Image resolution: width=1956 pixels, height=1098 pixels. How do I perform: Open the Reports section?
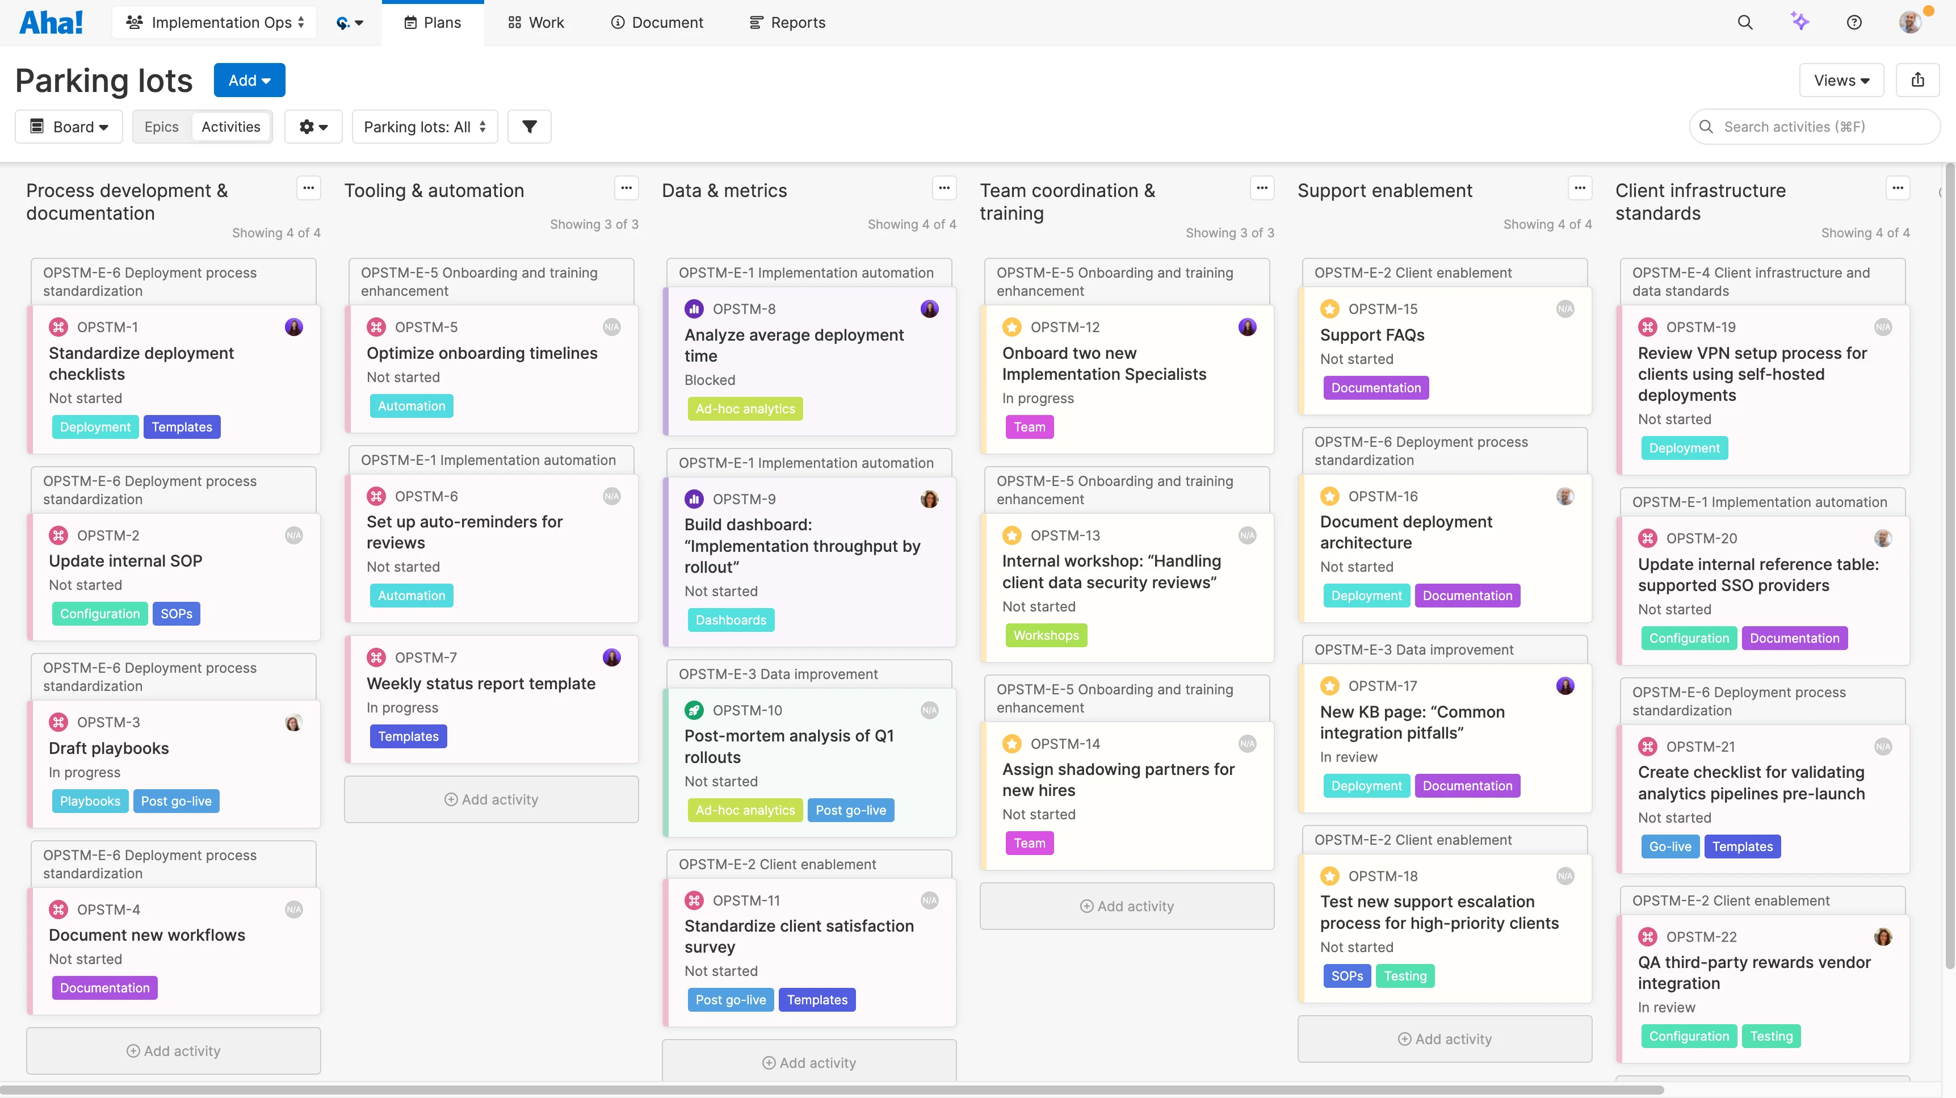click(x=787, y=22)
